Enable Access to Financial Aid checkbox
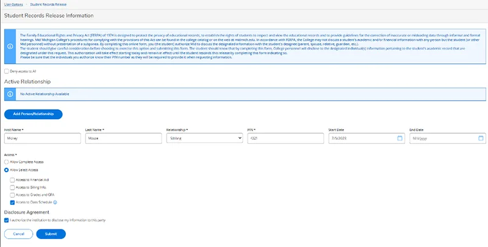Image resolution: width=488 pixels, height=247 pixels. point(12,180)
